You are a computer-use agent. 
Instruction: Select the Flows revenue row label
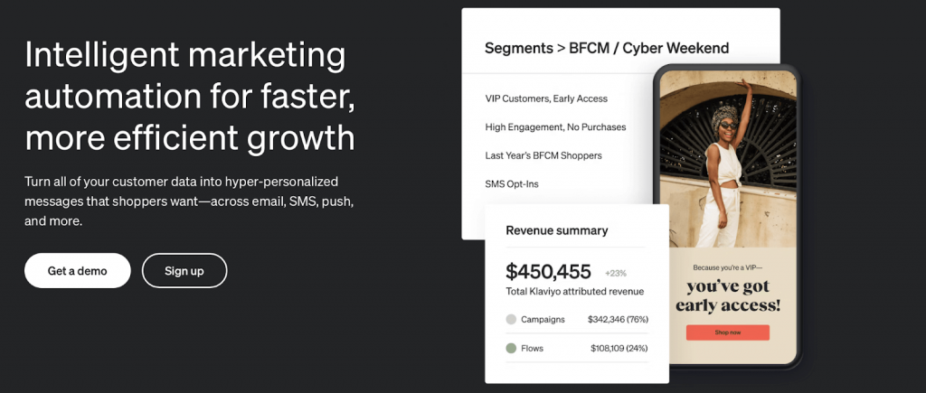coord(532,348)
